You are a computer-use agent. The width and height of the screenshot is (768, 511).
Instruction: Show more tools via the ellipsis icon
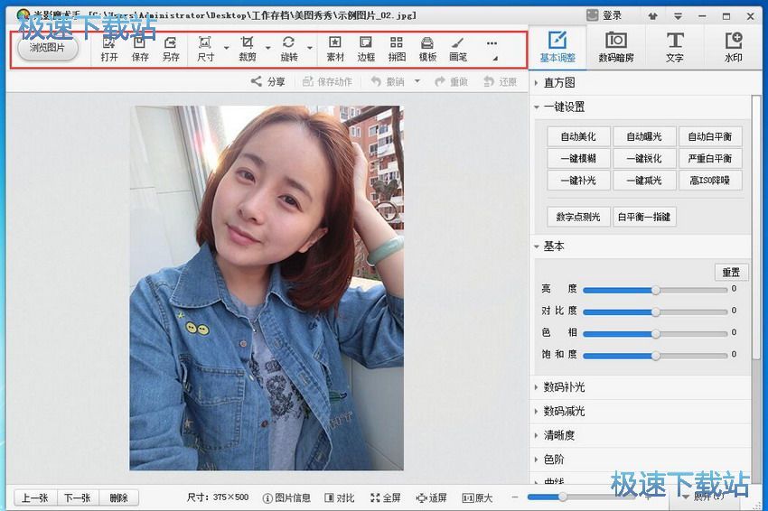[x=492, y=43]
